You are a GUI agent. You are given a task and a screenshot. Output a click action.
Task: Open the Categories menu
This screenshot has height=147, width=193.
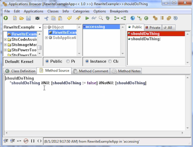click(81, 11)
